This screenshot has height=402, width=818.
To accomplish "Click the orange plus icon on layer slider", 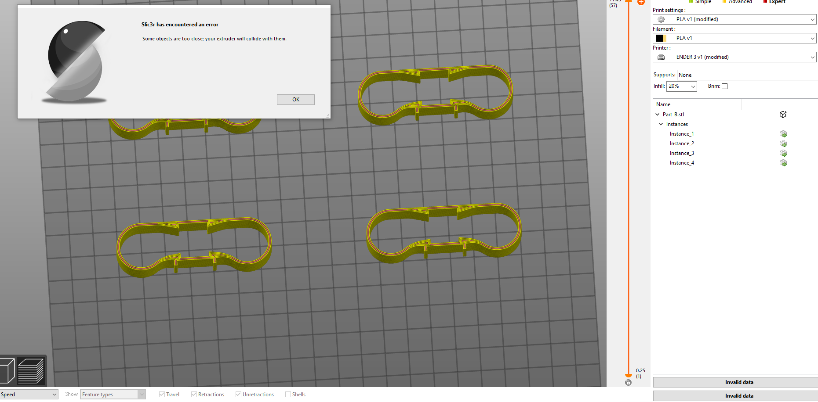I will coord(641,3).
